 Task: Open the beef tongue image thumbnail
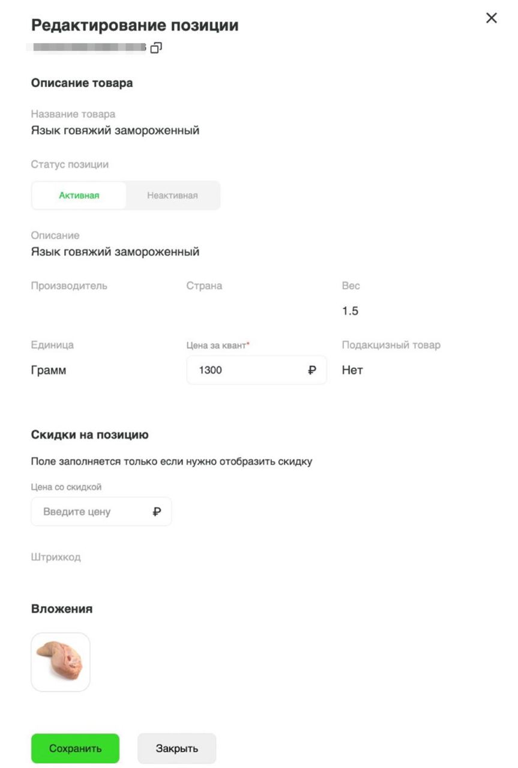[x=61, y=662]
